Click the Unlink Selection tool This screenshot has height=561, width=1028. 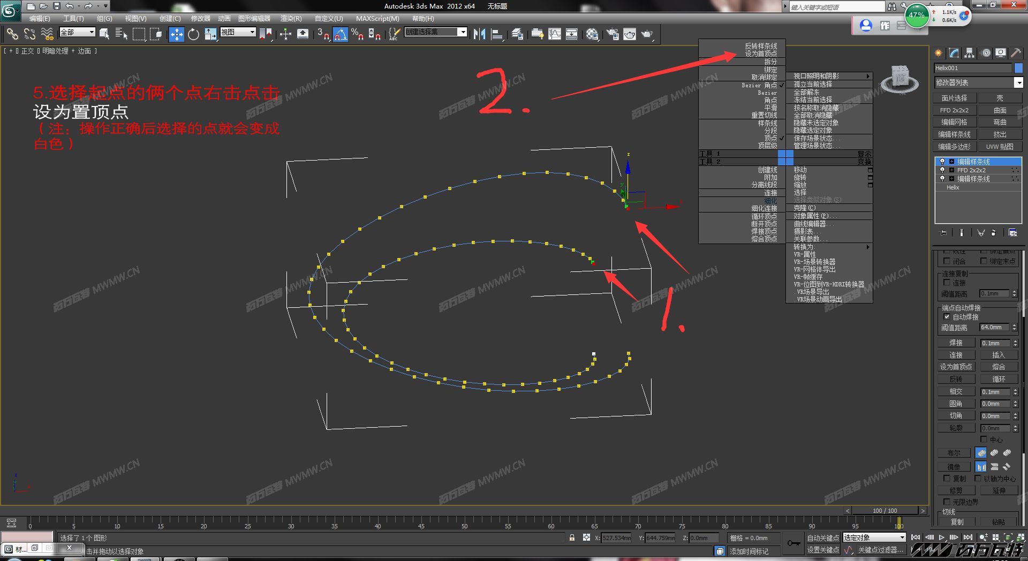click(29, 34)
